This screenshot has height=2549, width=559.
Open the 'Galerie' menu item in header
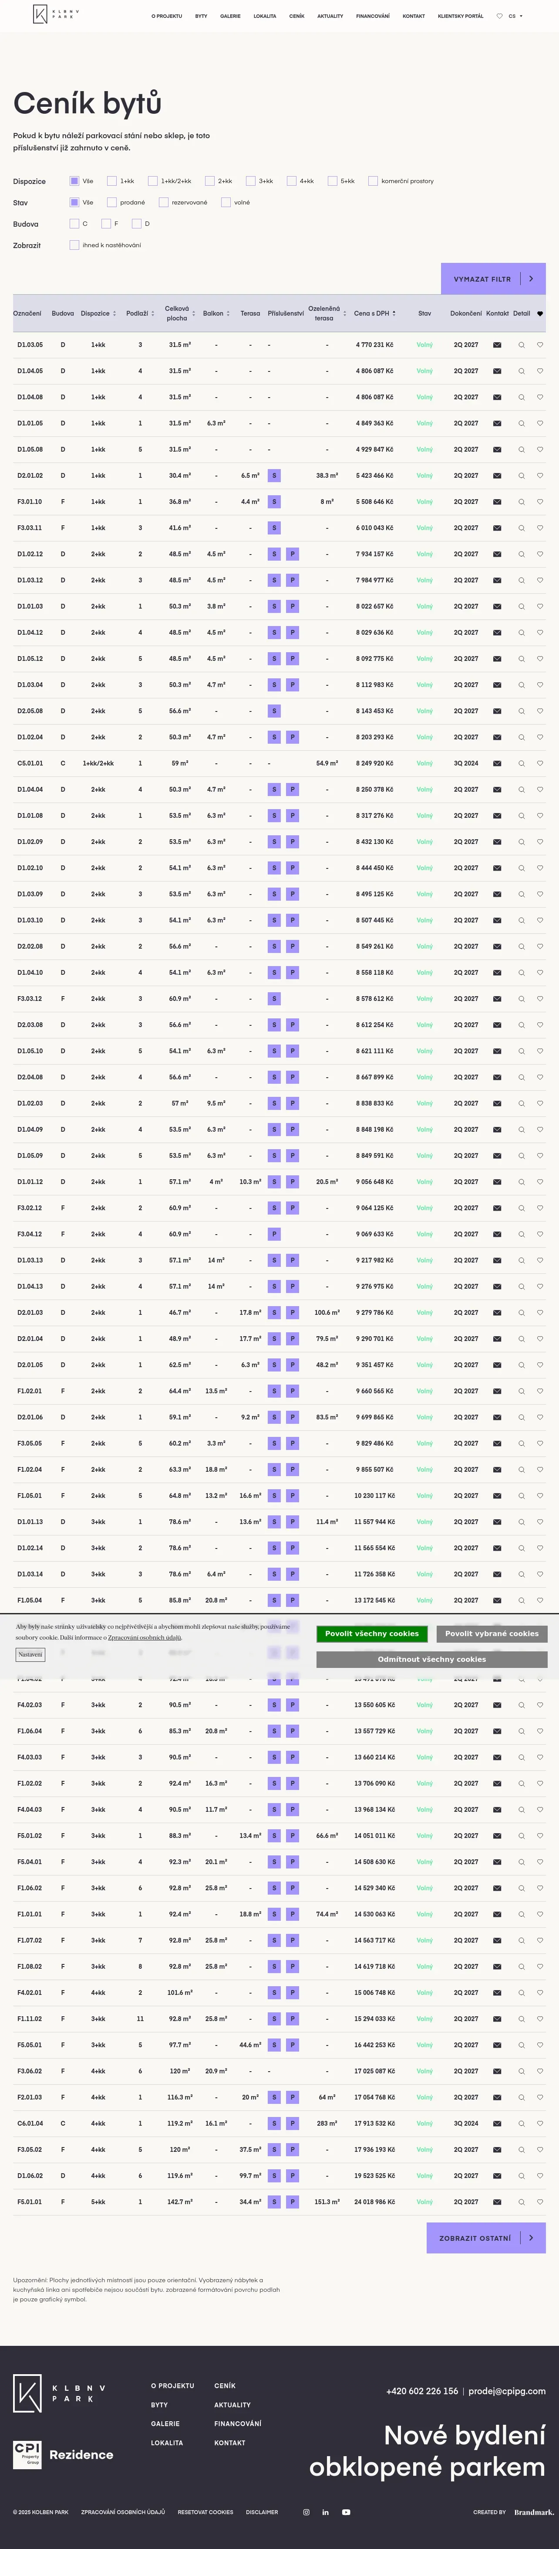click(230, 16)
